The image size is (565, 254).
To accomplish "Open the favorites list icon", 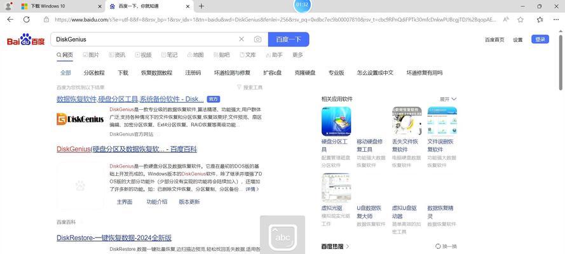I will point(540,20).
